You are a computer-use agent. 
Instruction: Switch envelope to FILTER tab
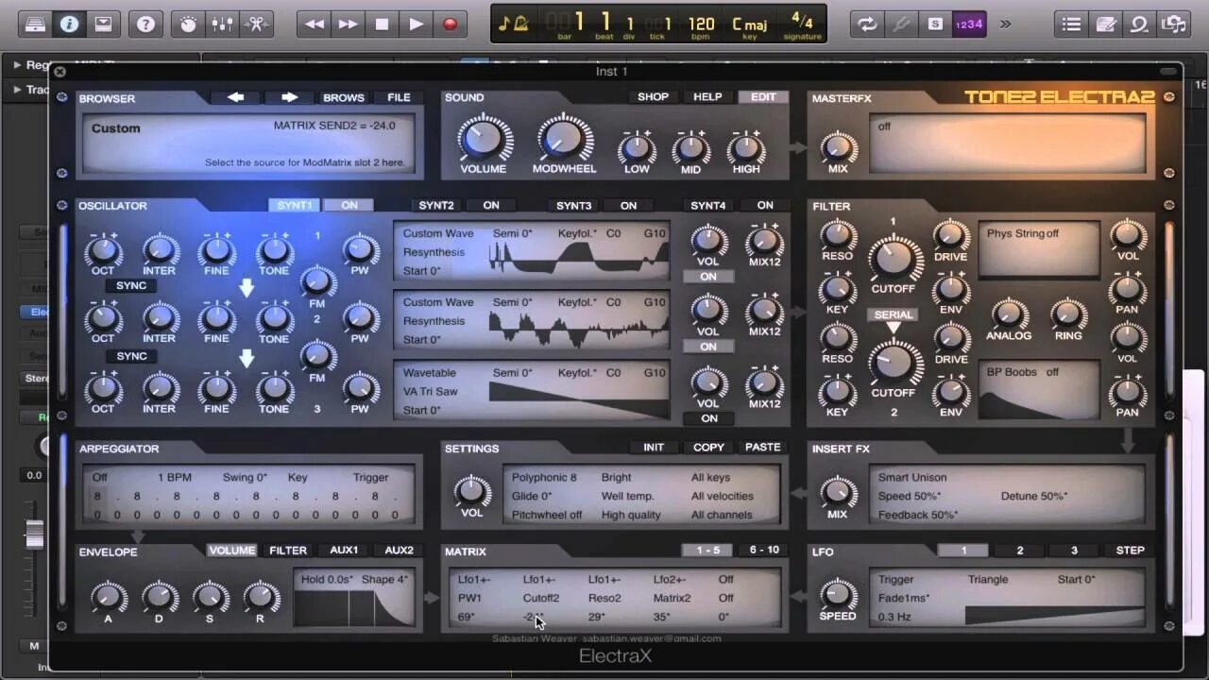pos(288,550)
